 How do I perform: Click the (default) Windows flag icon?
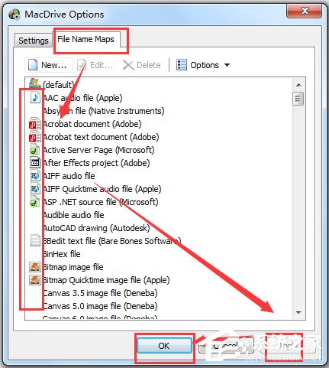point(34,84)
